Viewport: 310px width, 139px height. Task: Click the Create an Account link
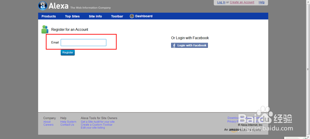[242, 2]
